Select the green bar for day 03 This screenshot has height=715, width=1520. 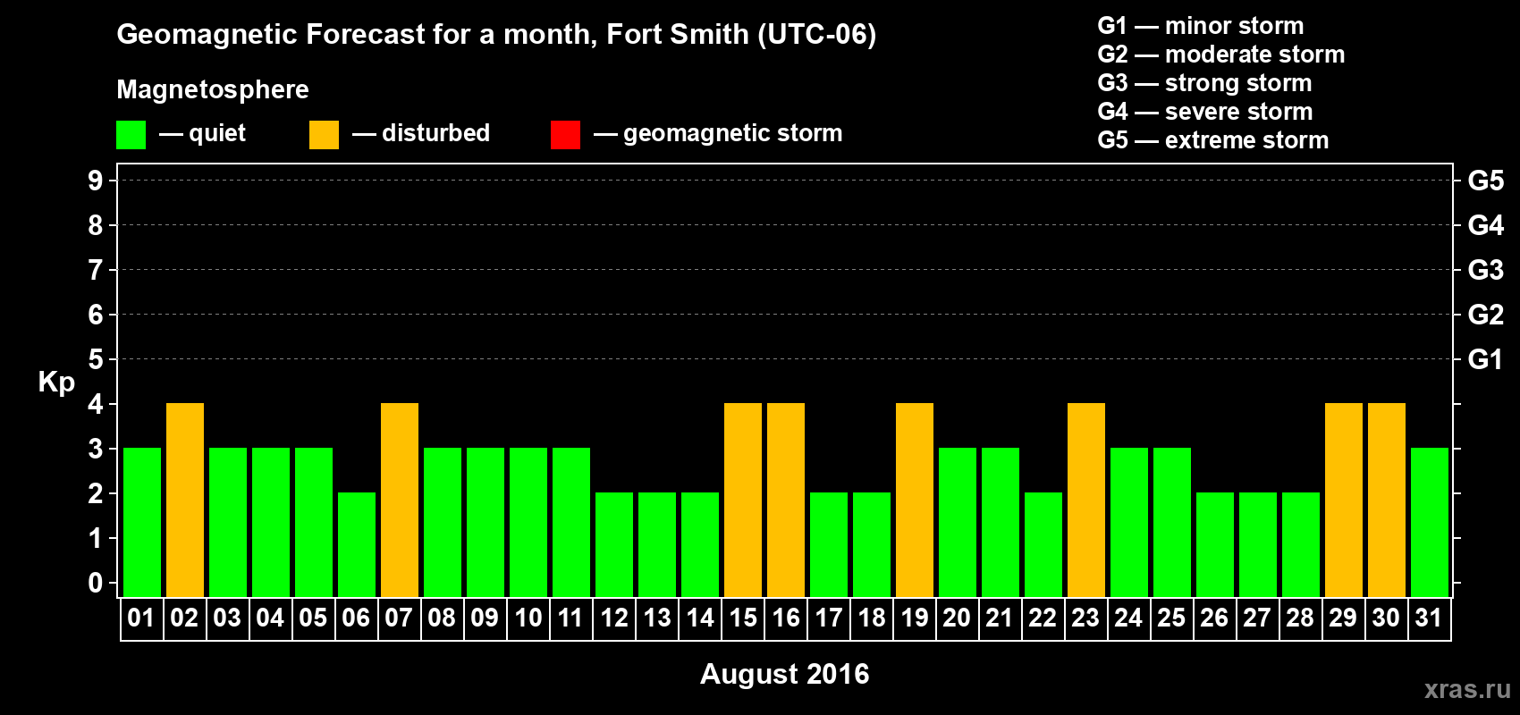(228, 523)
